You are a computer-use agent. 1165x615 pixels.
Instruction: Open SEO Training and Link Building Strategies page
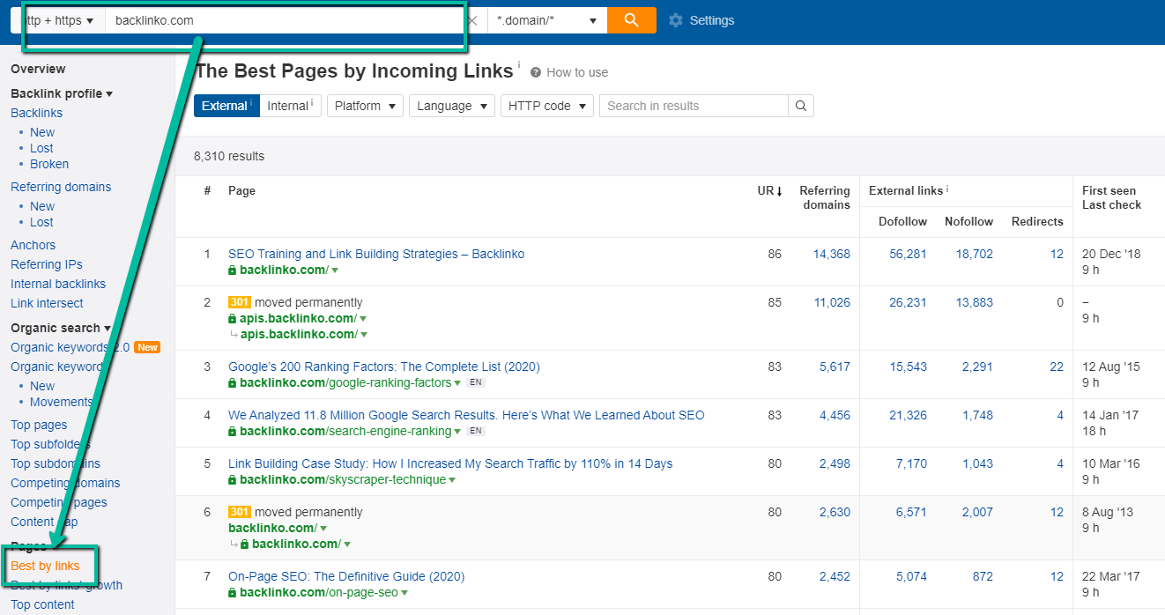click(x=376, y=254)
